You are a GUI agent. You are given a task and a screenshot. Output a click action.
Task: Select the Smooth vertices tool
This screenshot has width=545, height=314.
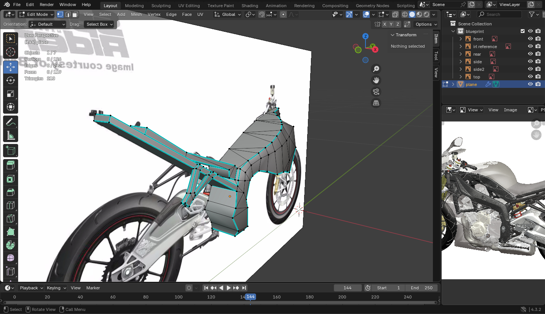coord(11,258)
